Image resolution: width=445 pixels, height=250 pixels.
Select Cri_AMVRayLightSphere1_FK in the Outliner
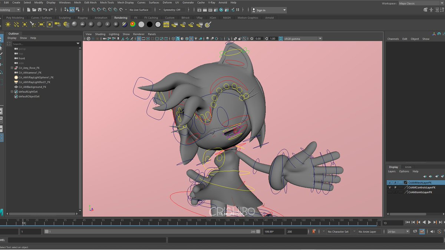(36, 77)
